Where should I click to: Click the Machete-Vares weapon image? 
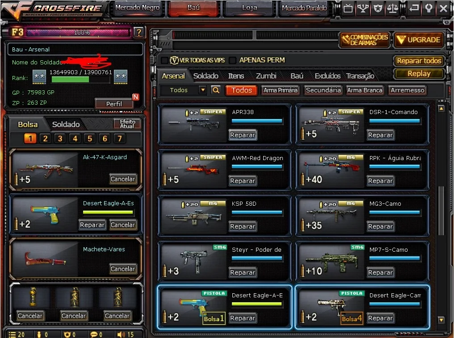pyautogui.click(x=46, y=259)
